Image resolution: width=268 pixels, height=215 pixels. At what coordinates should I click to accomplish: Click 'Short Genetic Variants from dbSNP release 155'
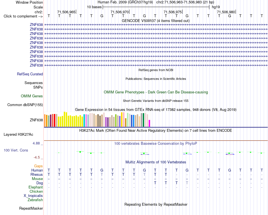click(156, 101)
